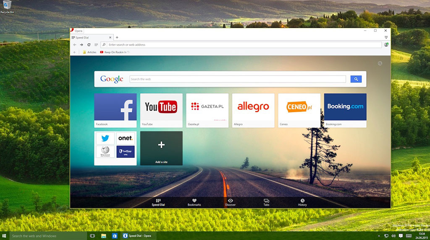Image resolution: width=430 pixels, height=240 pixels.
Task: Click into the Google Search the web box
Action: pos(238,79)
